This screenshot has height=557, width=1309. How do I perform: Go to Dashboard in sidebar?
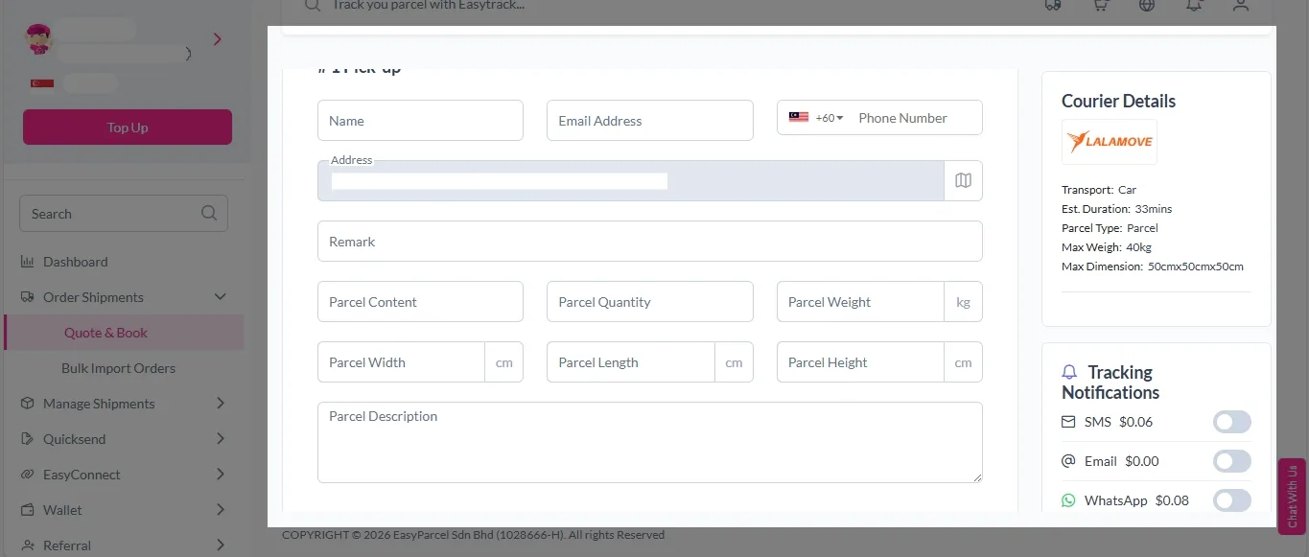(75, 262)
